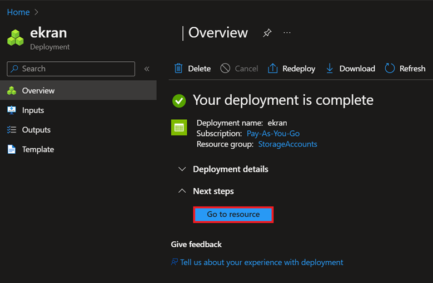Expand the Deployment details section
This screenshot has height=283, width=433.
[181, 169]
